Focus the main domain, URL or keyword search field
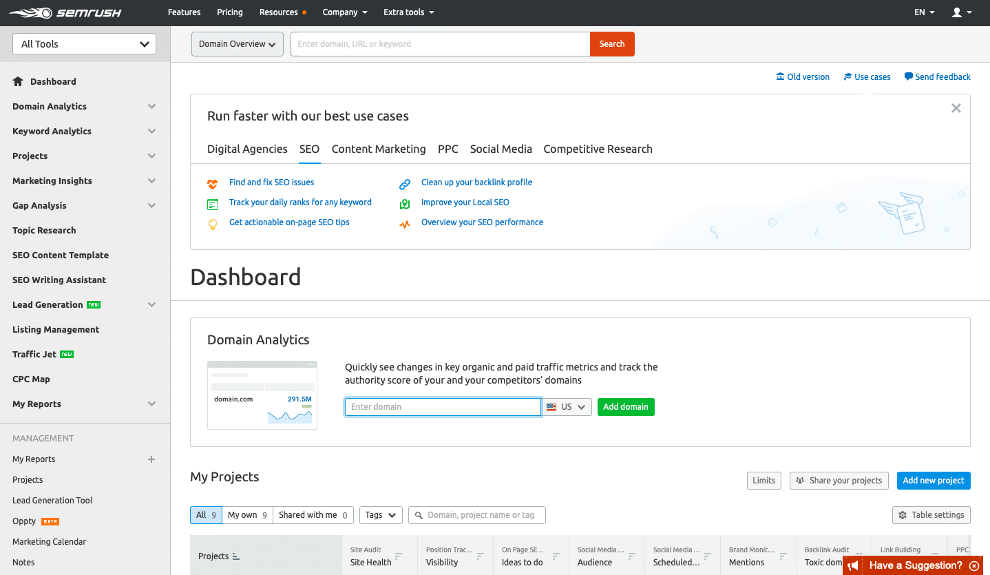990x575 pixels. 440,44
